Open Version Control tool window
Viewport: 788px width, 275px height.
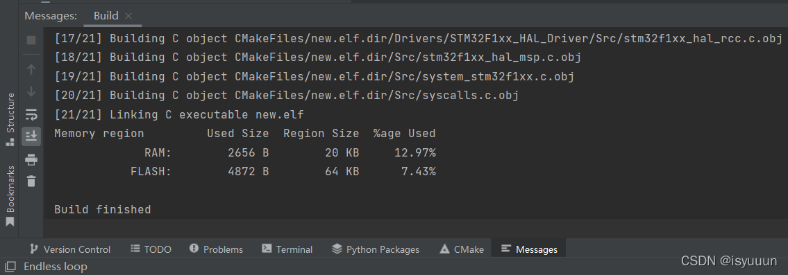70,249
